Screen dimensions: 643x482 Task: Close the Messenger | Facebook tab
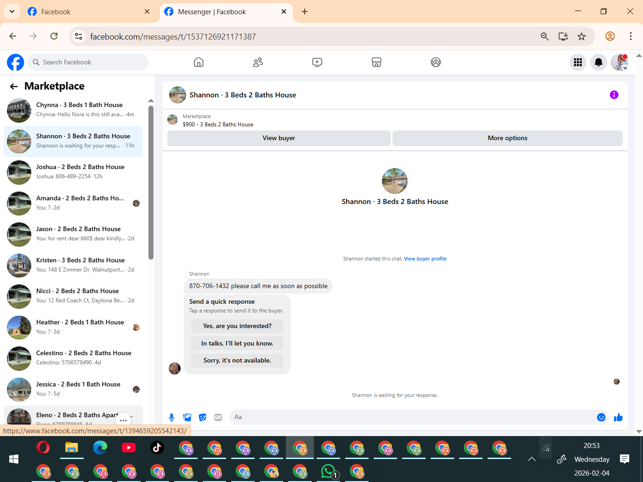tap(284, 11)
